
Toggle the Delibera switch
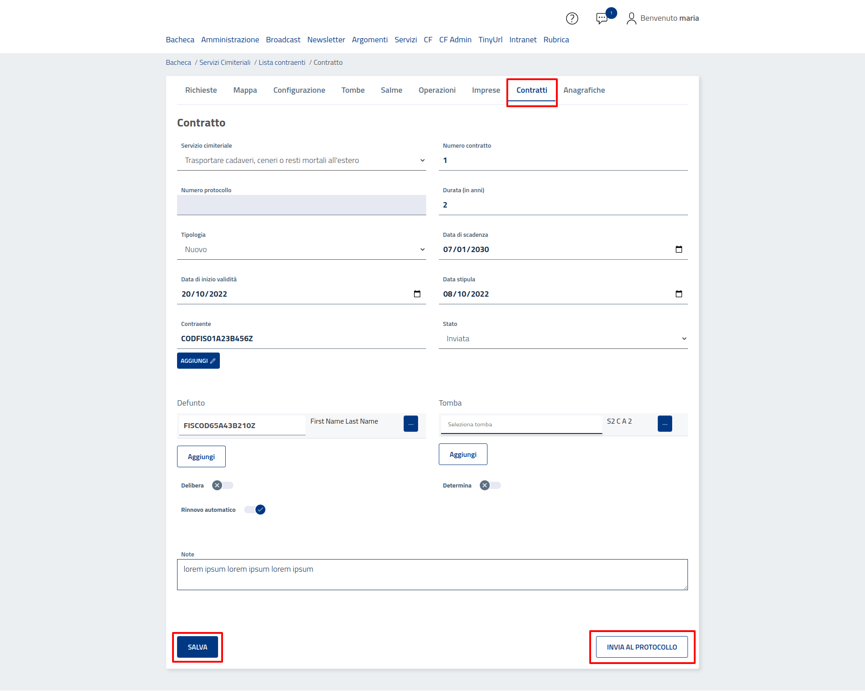coord(223,485)
